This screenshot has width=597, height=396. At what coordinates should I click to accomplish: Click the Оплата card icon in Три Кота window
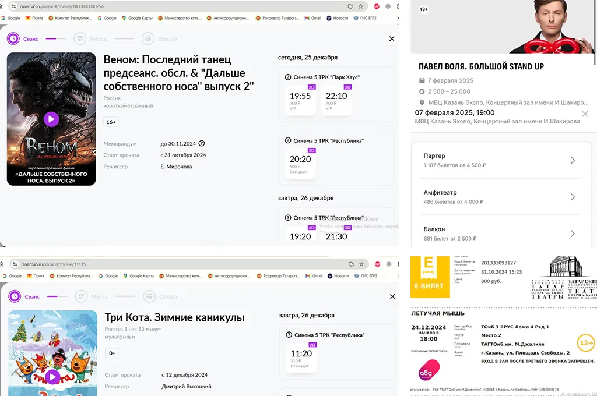click(149, 296)
